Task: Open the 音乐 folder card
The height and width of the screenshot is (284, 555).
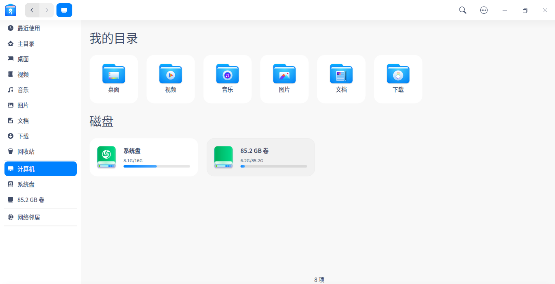Action: click(x=228, y=79)
